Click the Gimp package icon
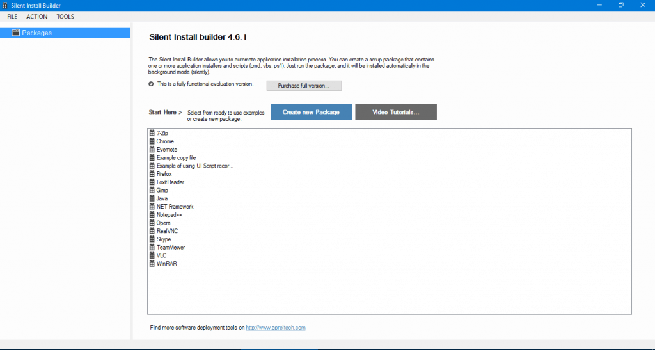The image size is (655, 350). pos(152,190)
